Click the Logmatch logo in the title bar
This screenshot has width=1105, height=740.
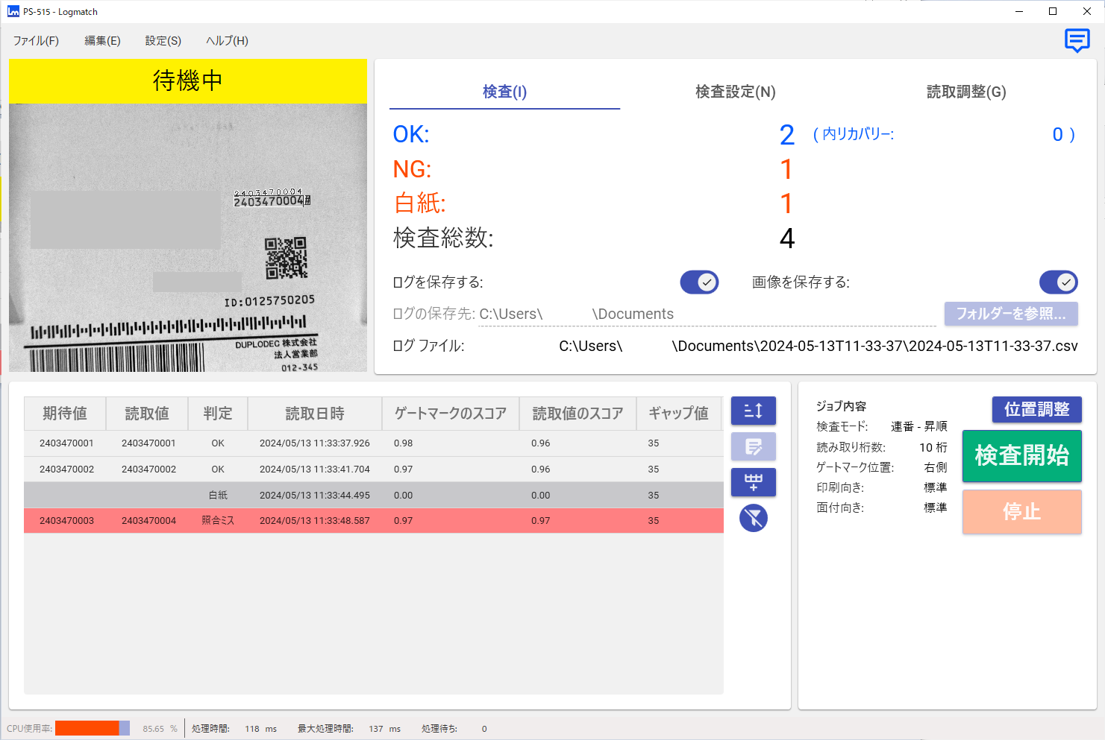coord(11,11)
